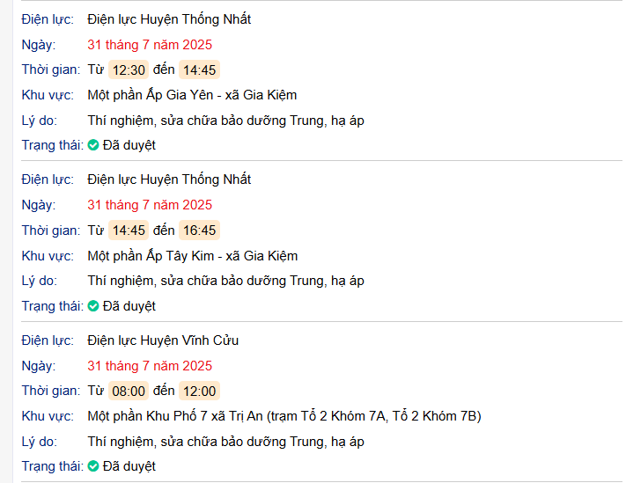Click green approved checkmark for Vĩnh Cửu entry

point(93,466)
